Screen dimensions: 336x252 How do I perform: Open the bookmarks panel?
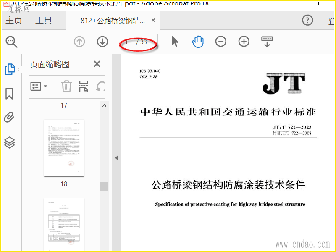point(9,94)
